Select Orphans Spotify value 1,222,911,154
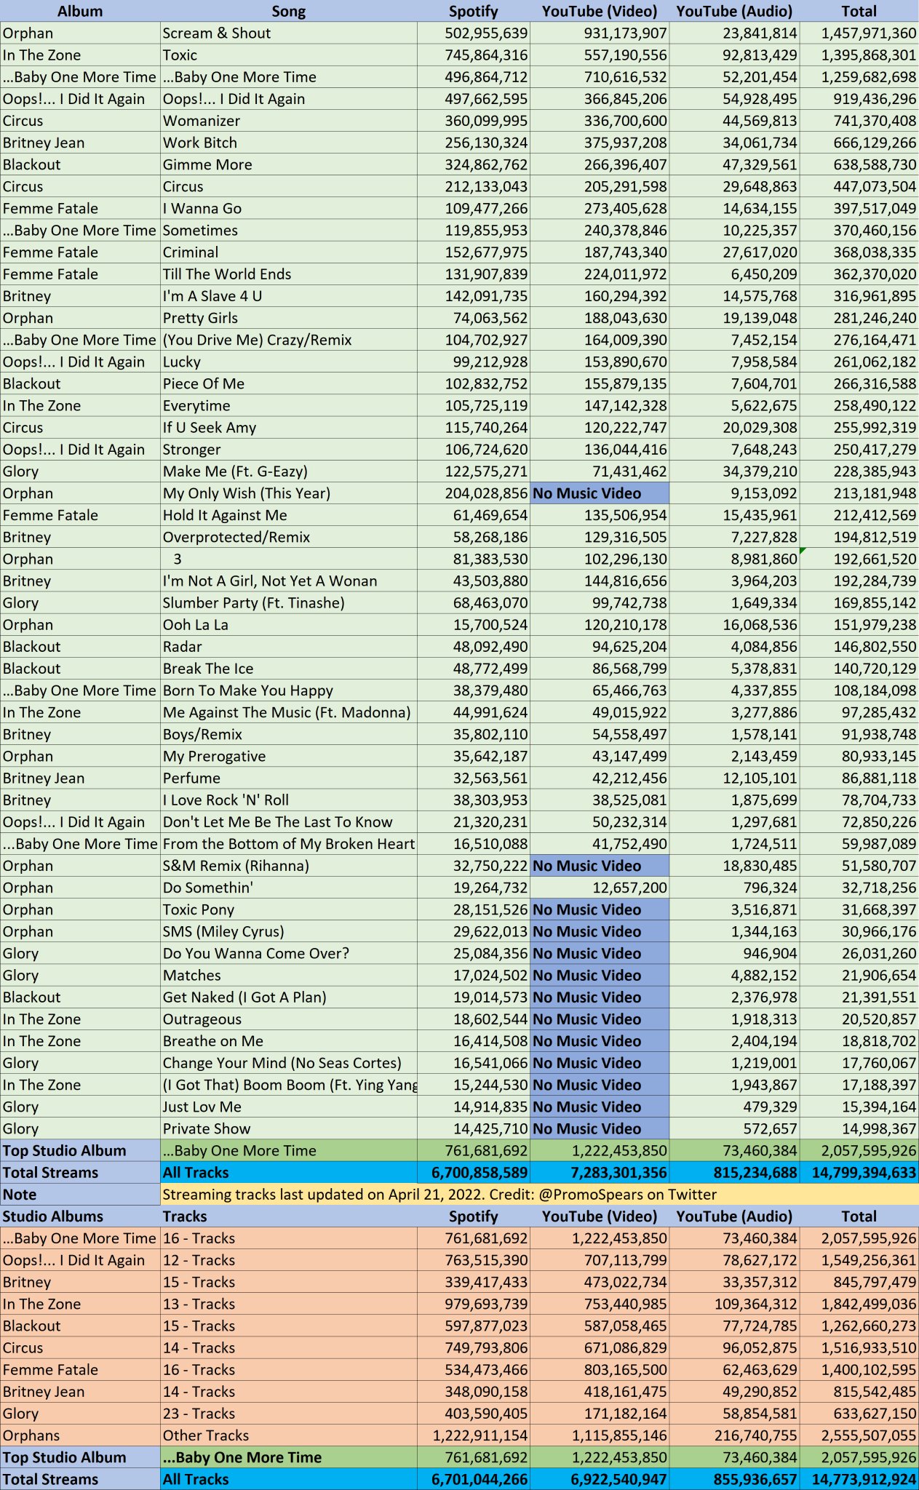The height and width of the screenshot is (1490, 919). pyautogui.click(x=474, y=1435)
